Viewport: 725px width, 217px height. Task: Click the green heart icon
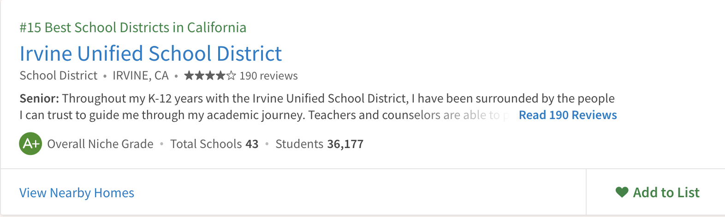coord(622,192)
